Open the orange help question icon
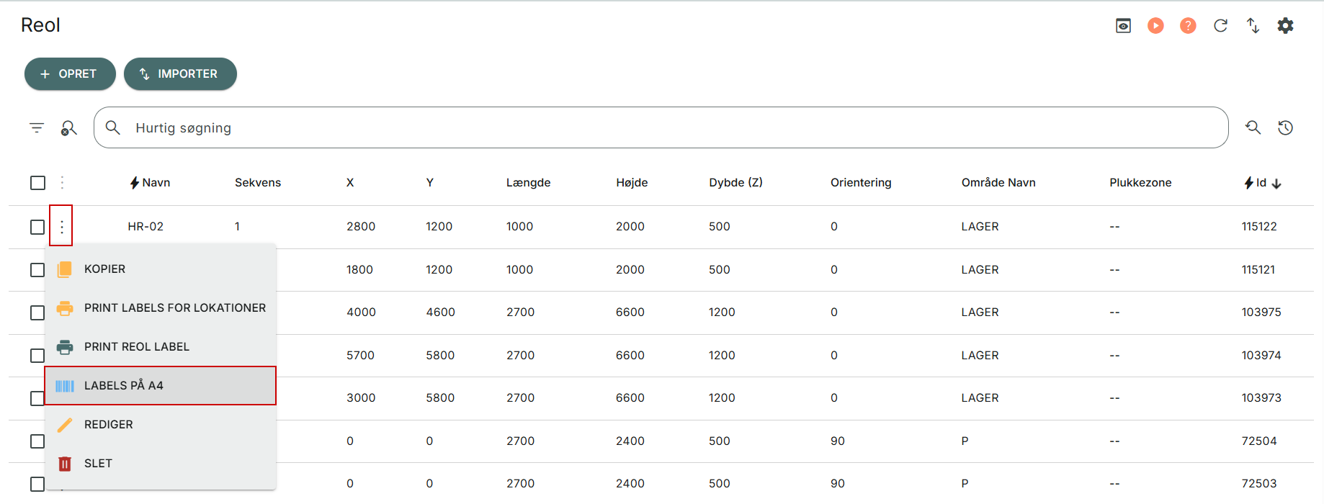This screenshot has height=504, width=1324. pyautogui.click(x=1188, y=26)
